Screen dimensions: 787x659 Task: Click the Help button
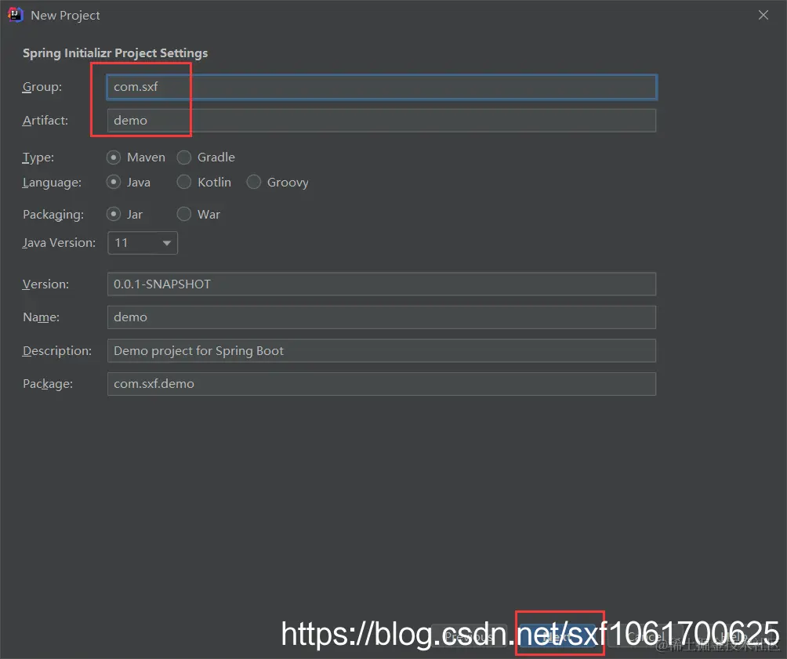click(x=734, y=637)
